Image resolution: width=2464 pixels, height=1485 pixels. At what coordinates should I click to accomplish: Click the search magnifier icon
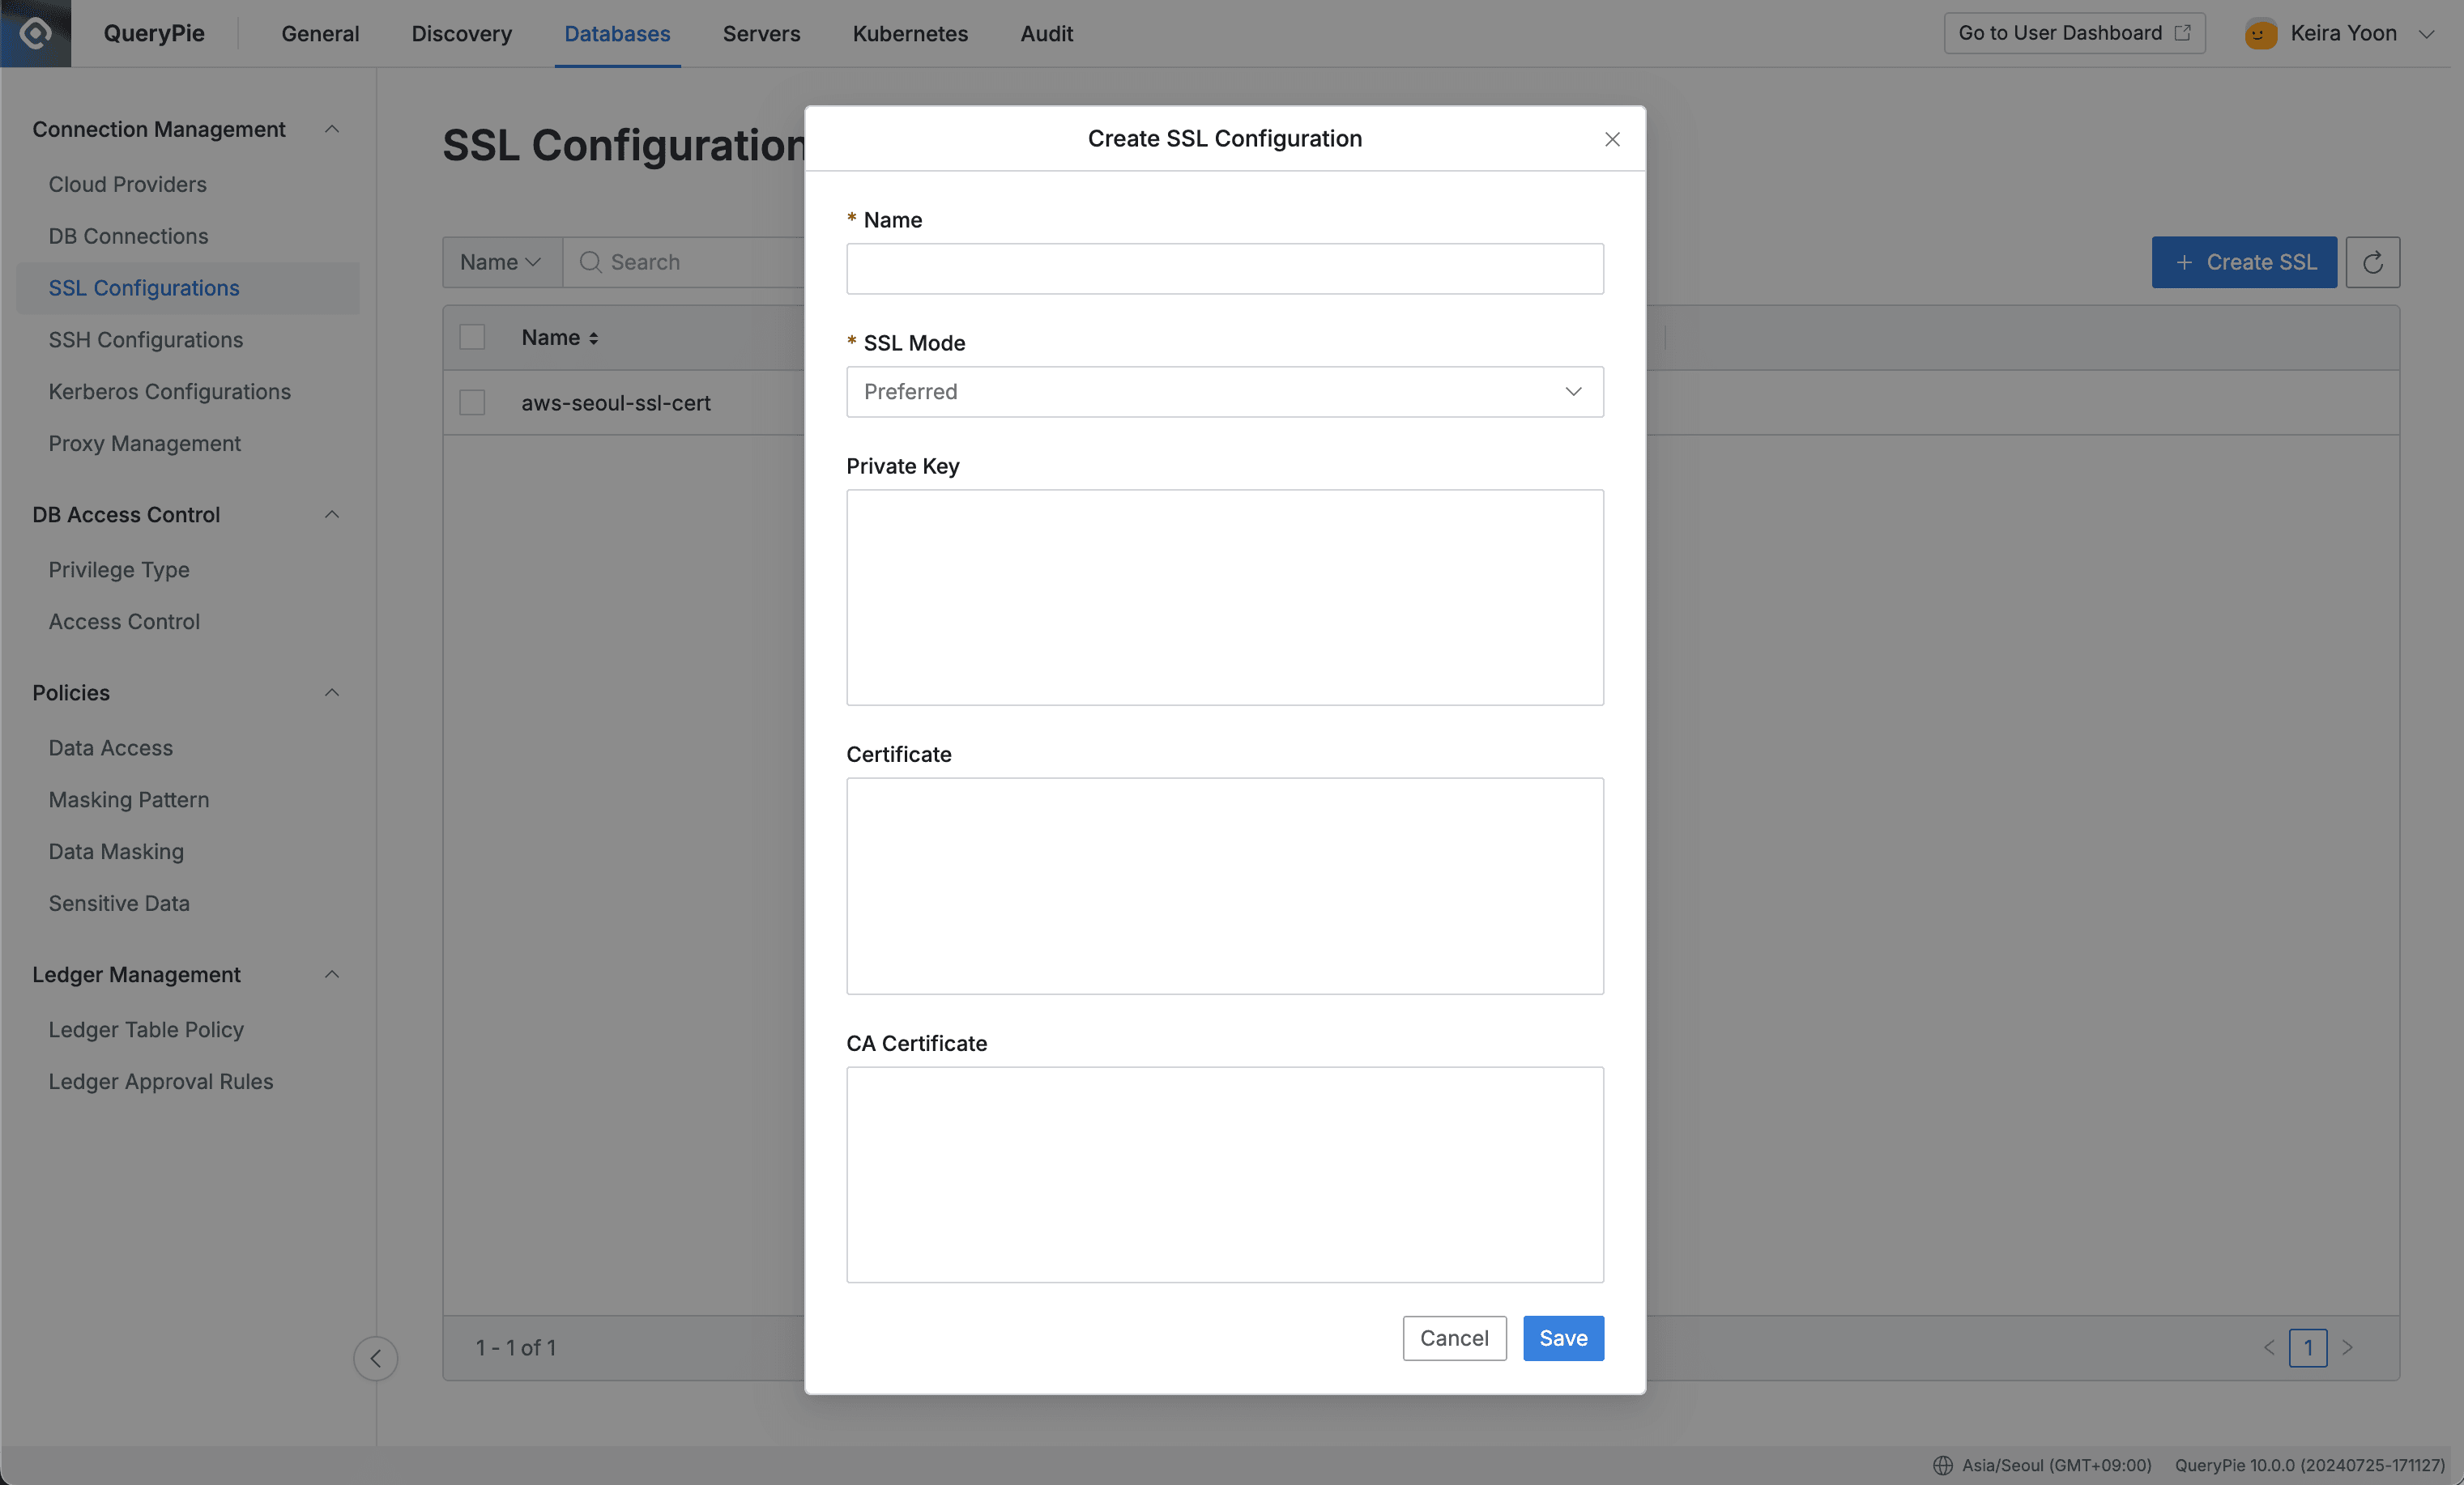(592, 262)
